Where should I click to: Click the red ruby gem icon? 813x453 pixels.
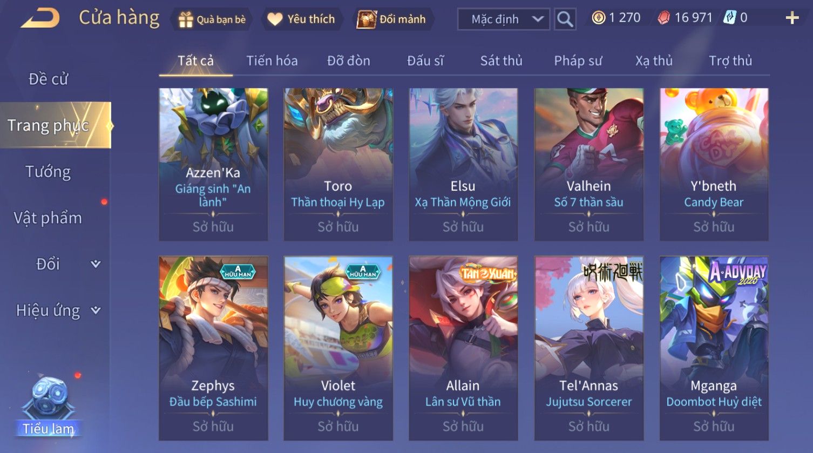coord(663,18)
